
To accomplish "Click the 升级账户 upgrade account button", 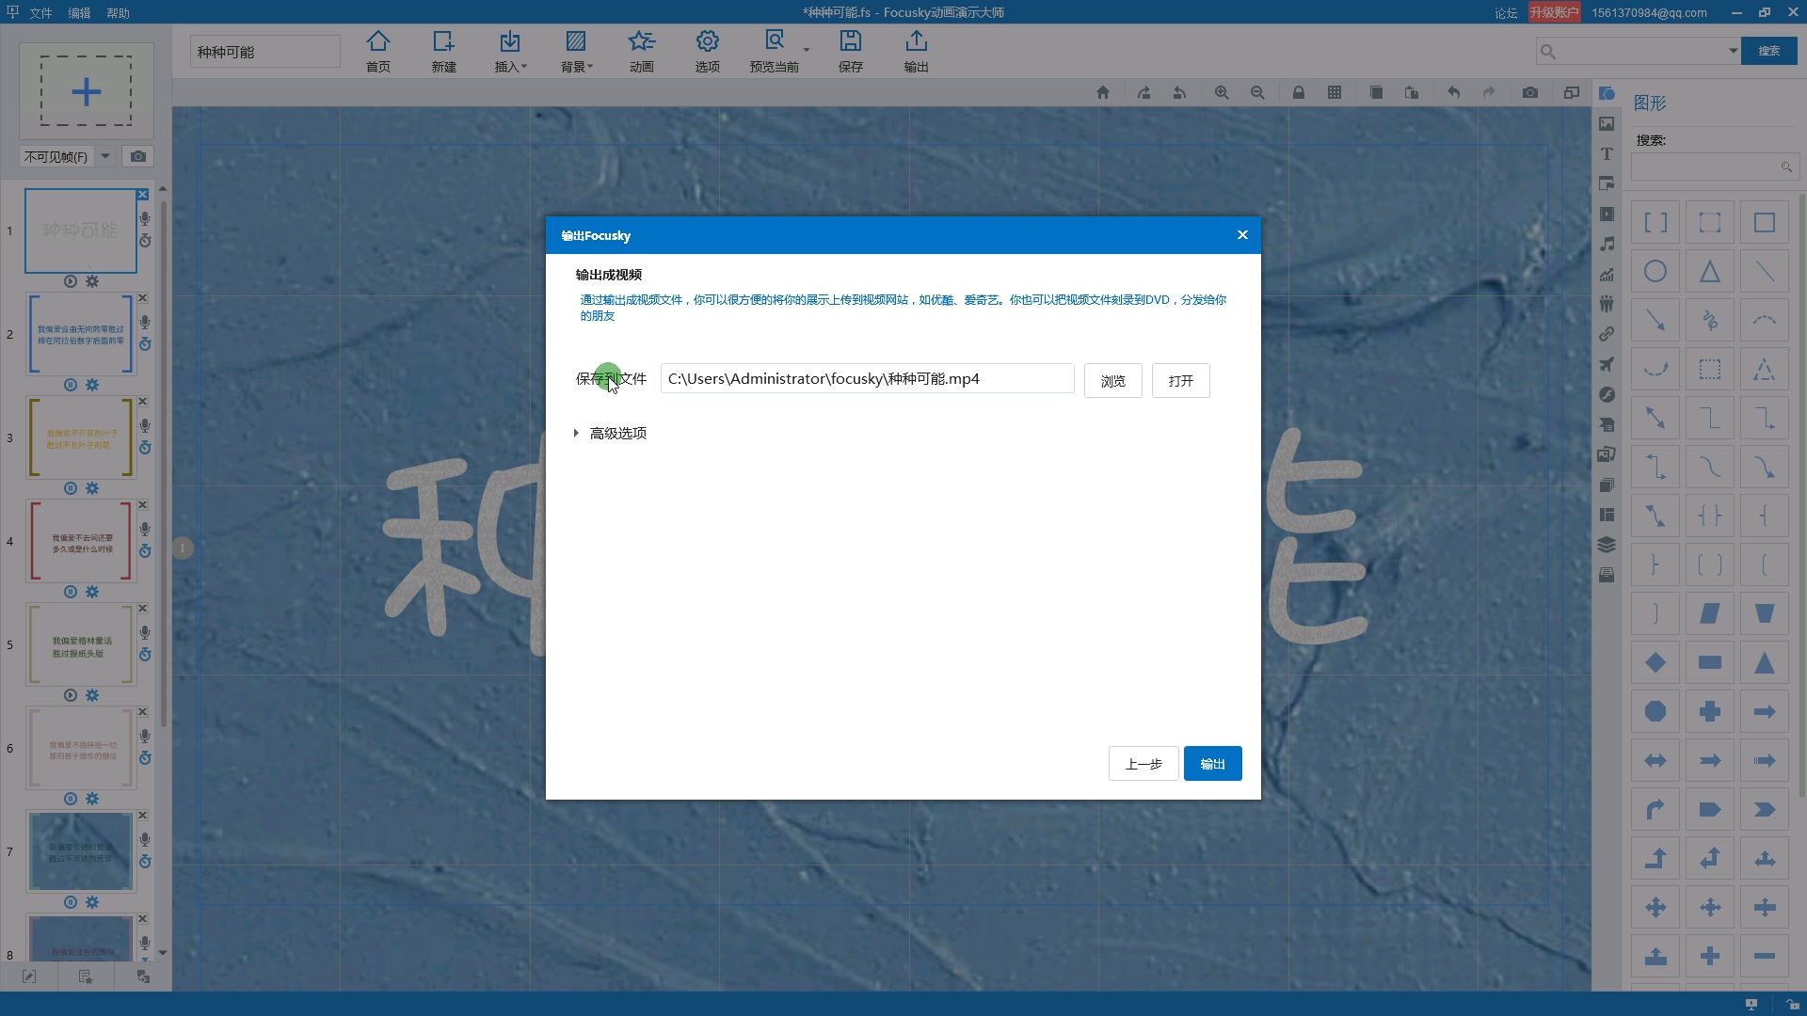I will [x=1554, y=12].
